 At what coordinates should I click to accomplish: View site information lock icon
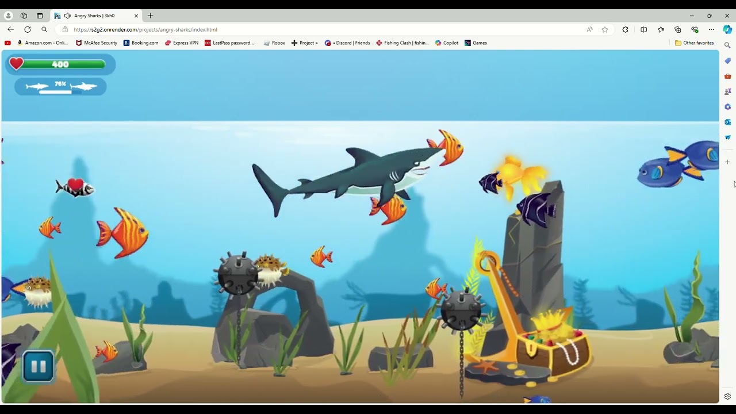65,29
